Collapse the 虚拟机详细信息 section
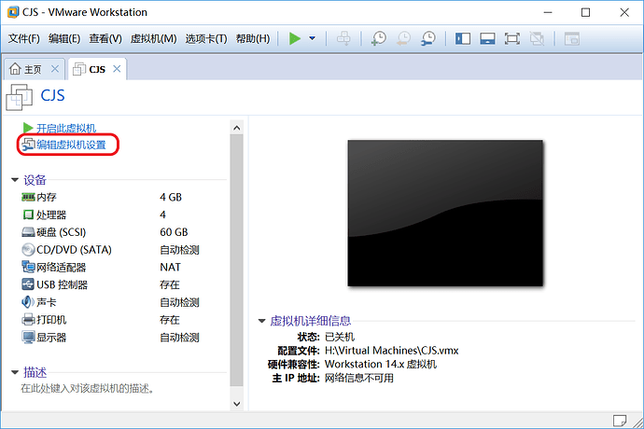This screenshot has width=644, height=429. tap(261, 321)
